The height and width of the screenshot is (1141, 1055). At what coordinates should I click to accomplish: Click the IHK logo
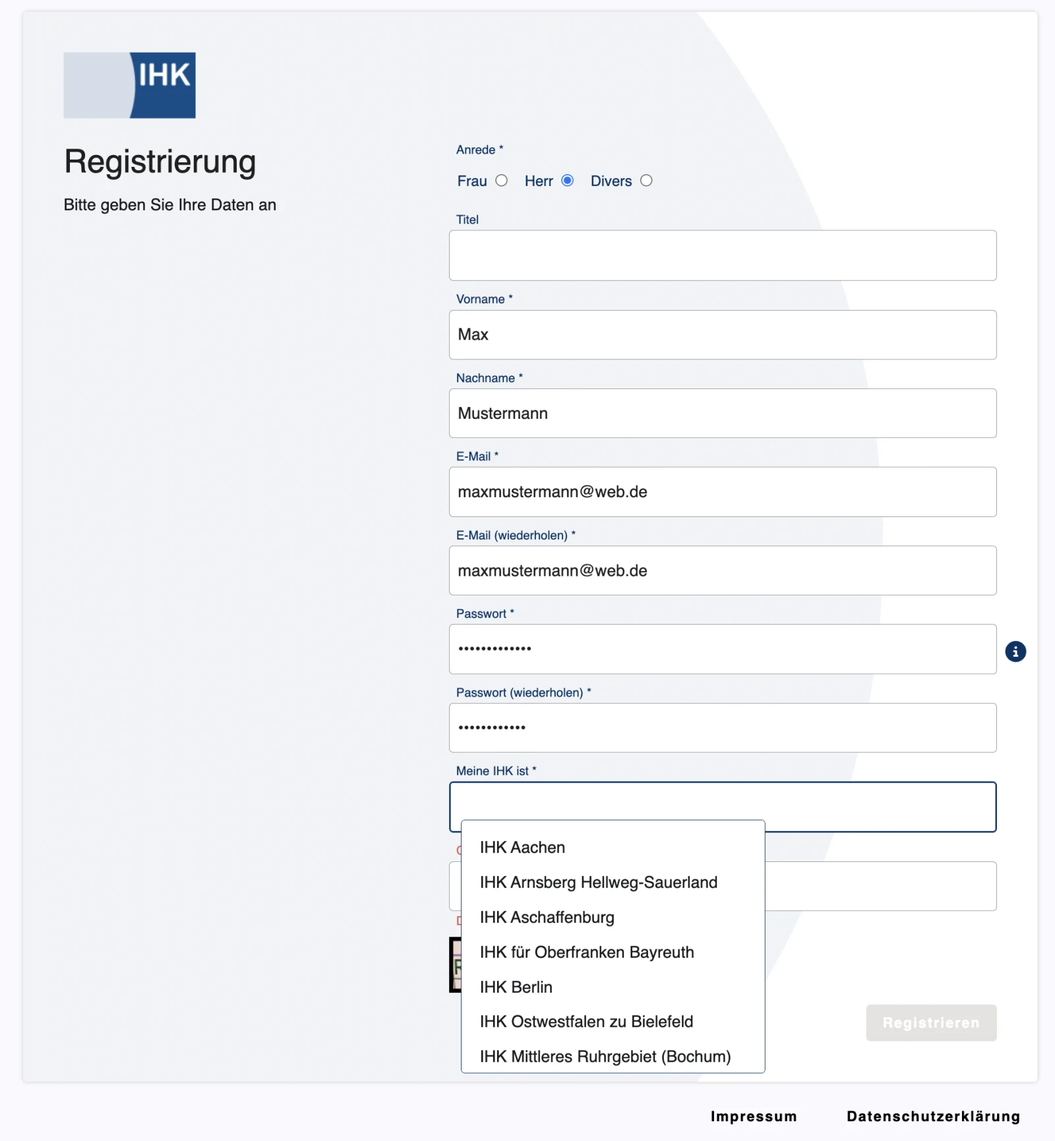129,85
